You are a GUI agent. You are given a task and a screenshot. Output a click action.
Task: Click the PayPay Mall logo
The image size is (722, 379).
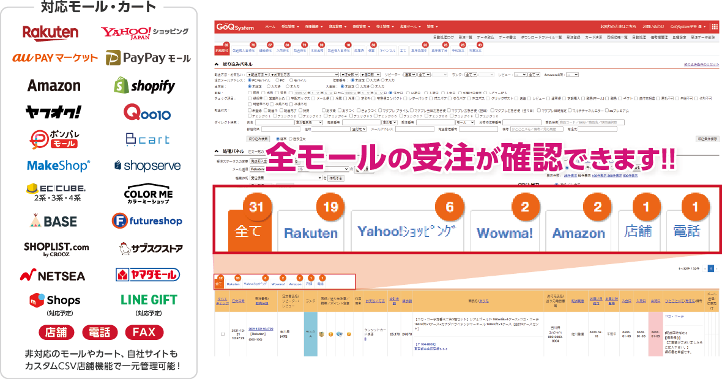[x=148, y=59]
